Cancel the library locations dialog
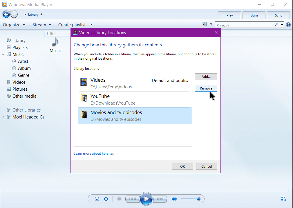The width and height of the screenshot is (293, 208). click(207, 166)
